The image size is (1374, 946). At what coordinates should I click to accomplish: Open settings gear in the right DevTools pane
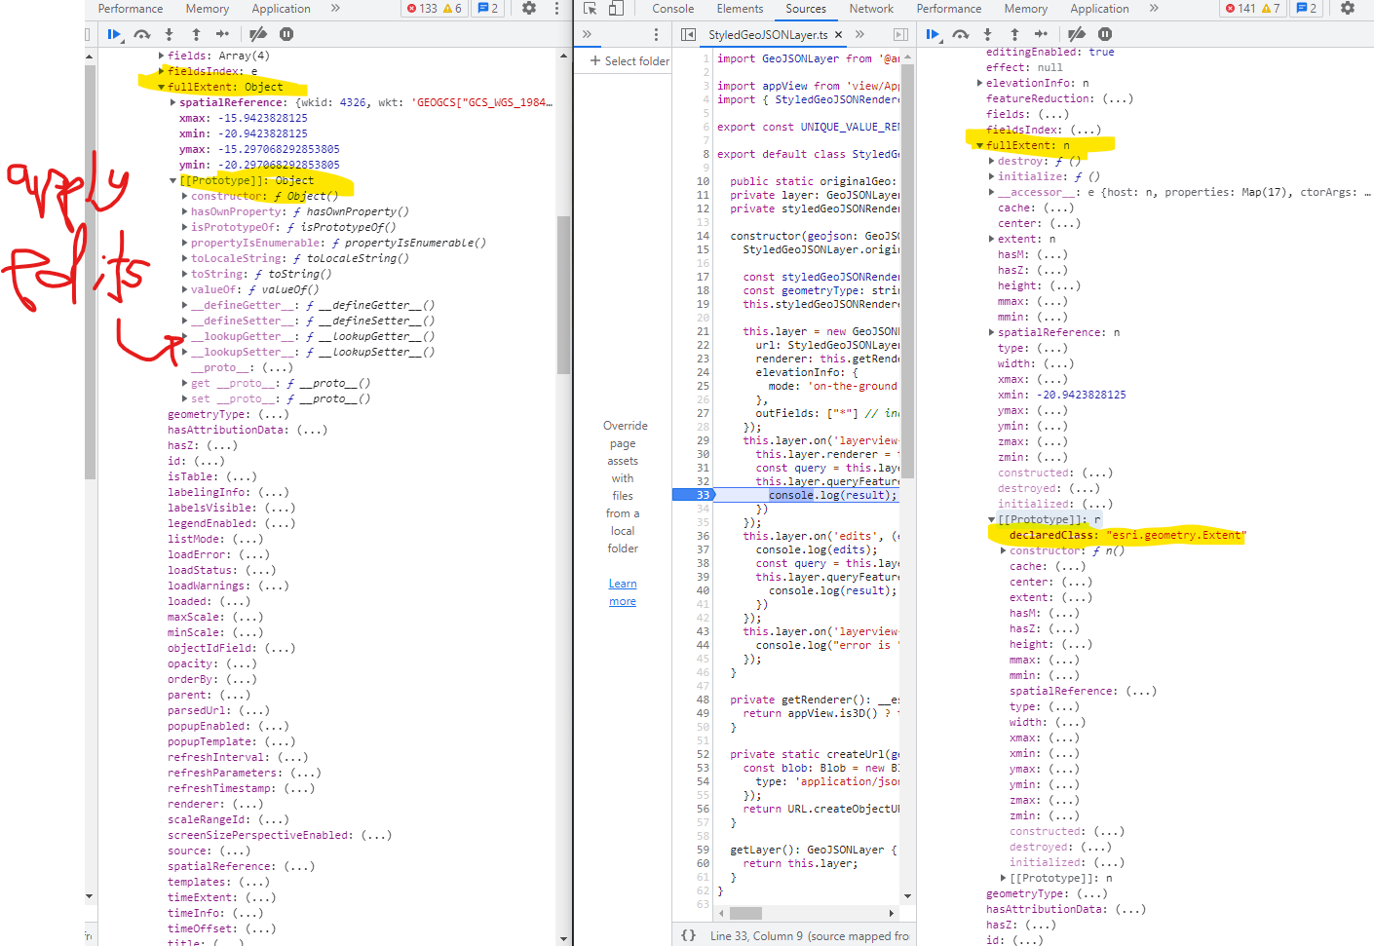tap(1347, 9)
